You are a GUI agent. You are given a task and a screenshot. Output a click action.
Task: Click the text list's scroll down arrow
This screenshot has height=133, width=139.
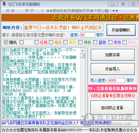tap(83, 117)
